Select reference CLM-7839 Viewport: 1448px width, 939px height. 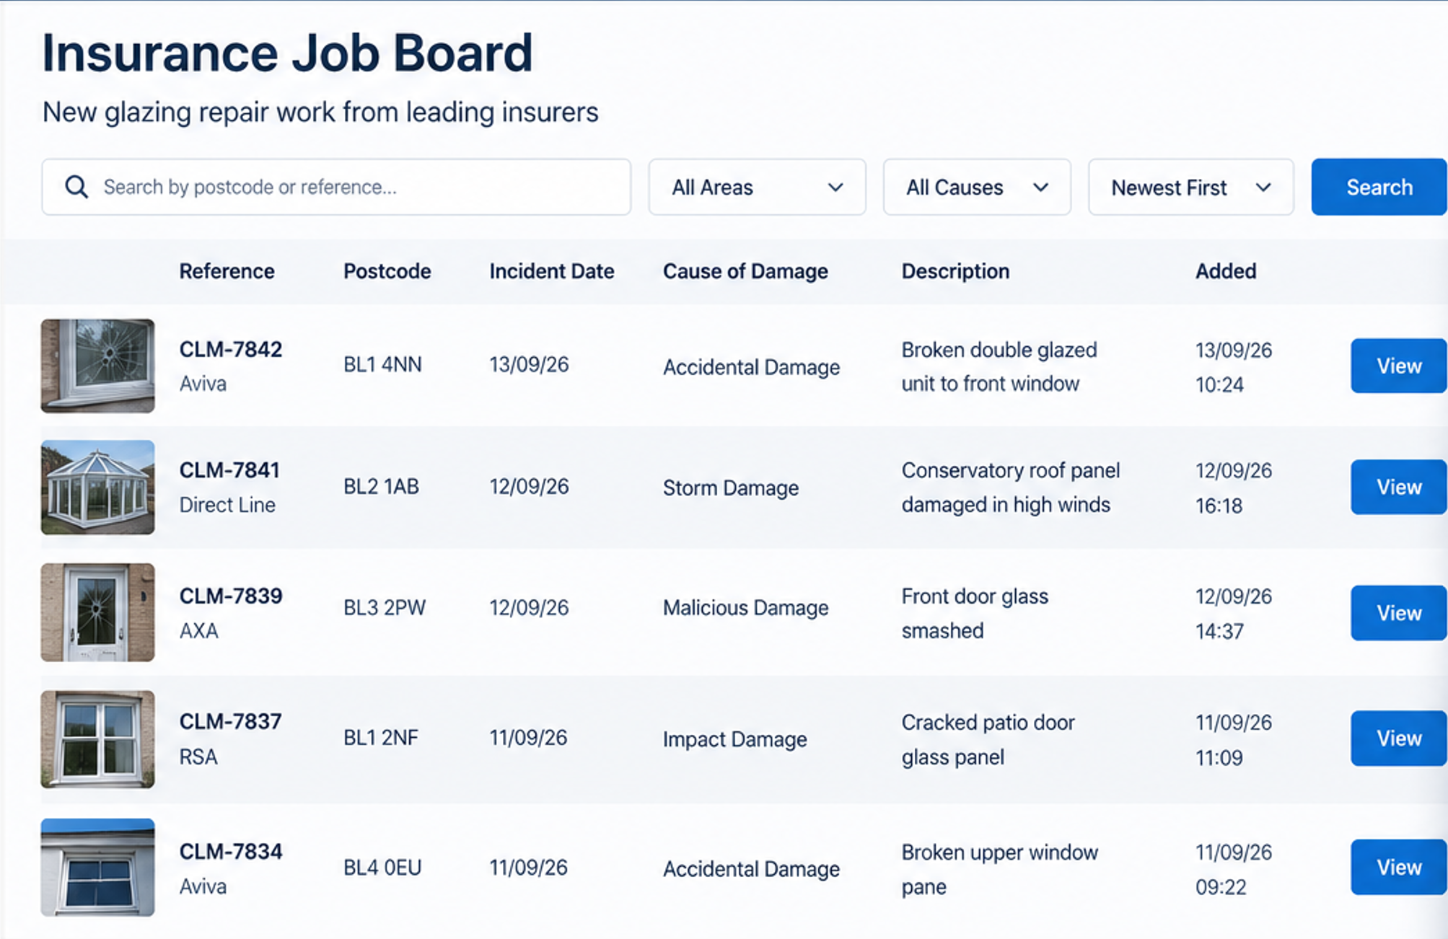coord(231,596)
